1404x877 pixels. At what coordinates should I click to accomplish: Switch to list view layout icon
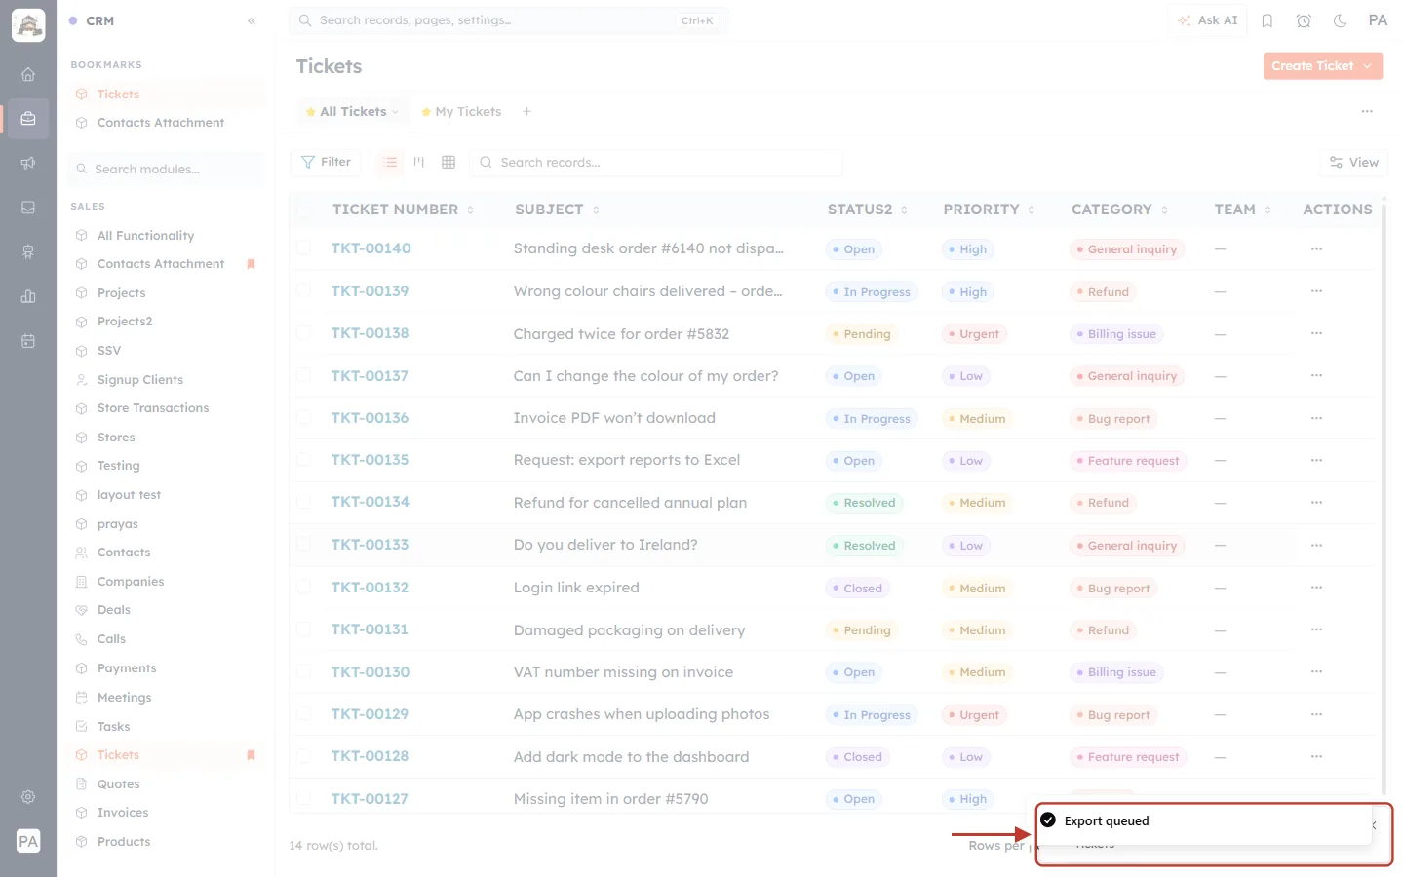click(x=391, y=162)
